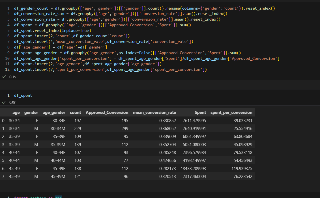This screenshot has height=198, width=320.
Task: Click spent_per_conversion value 79.533118
Action: pyautogui.click(x=243, y=153)
